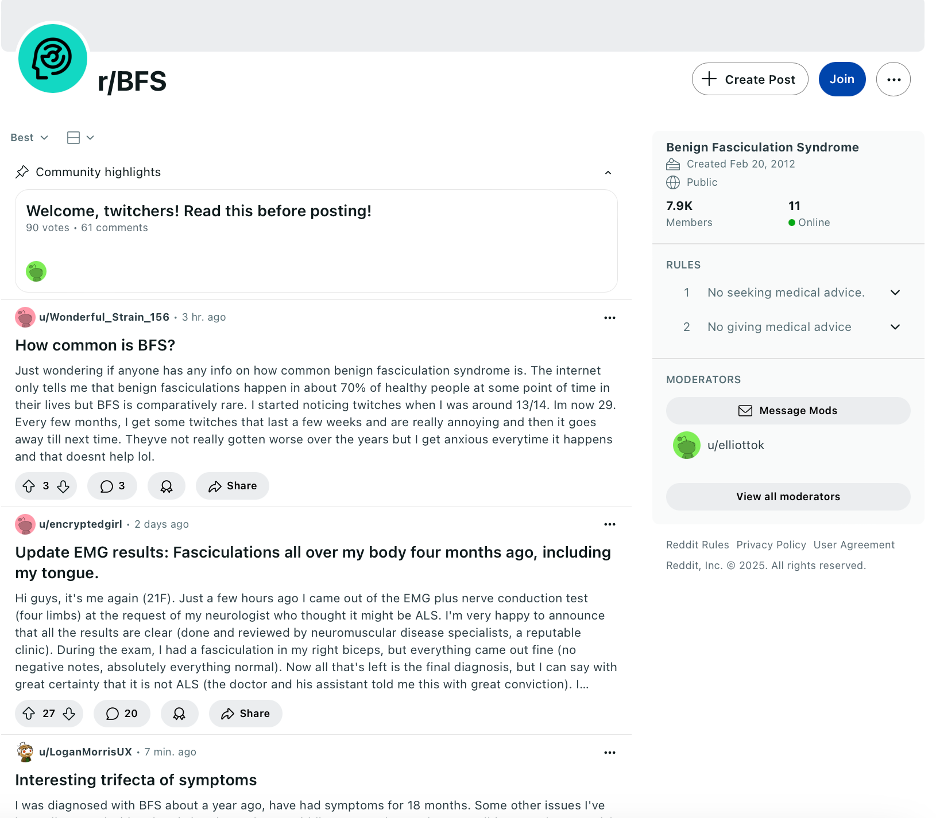The width and height of the screenshot is (936, 818).
Task: Open overflow menu on u/encryptedgirl post
Action: coord(610,524)
